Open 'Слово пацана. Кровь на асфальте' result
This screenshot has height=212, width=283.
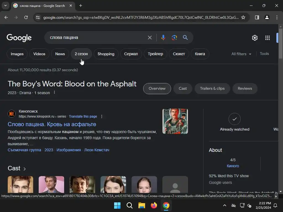[x=52, y=124]
